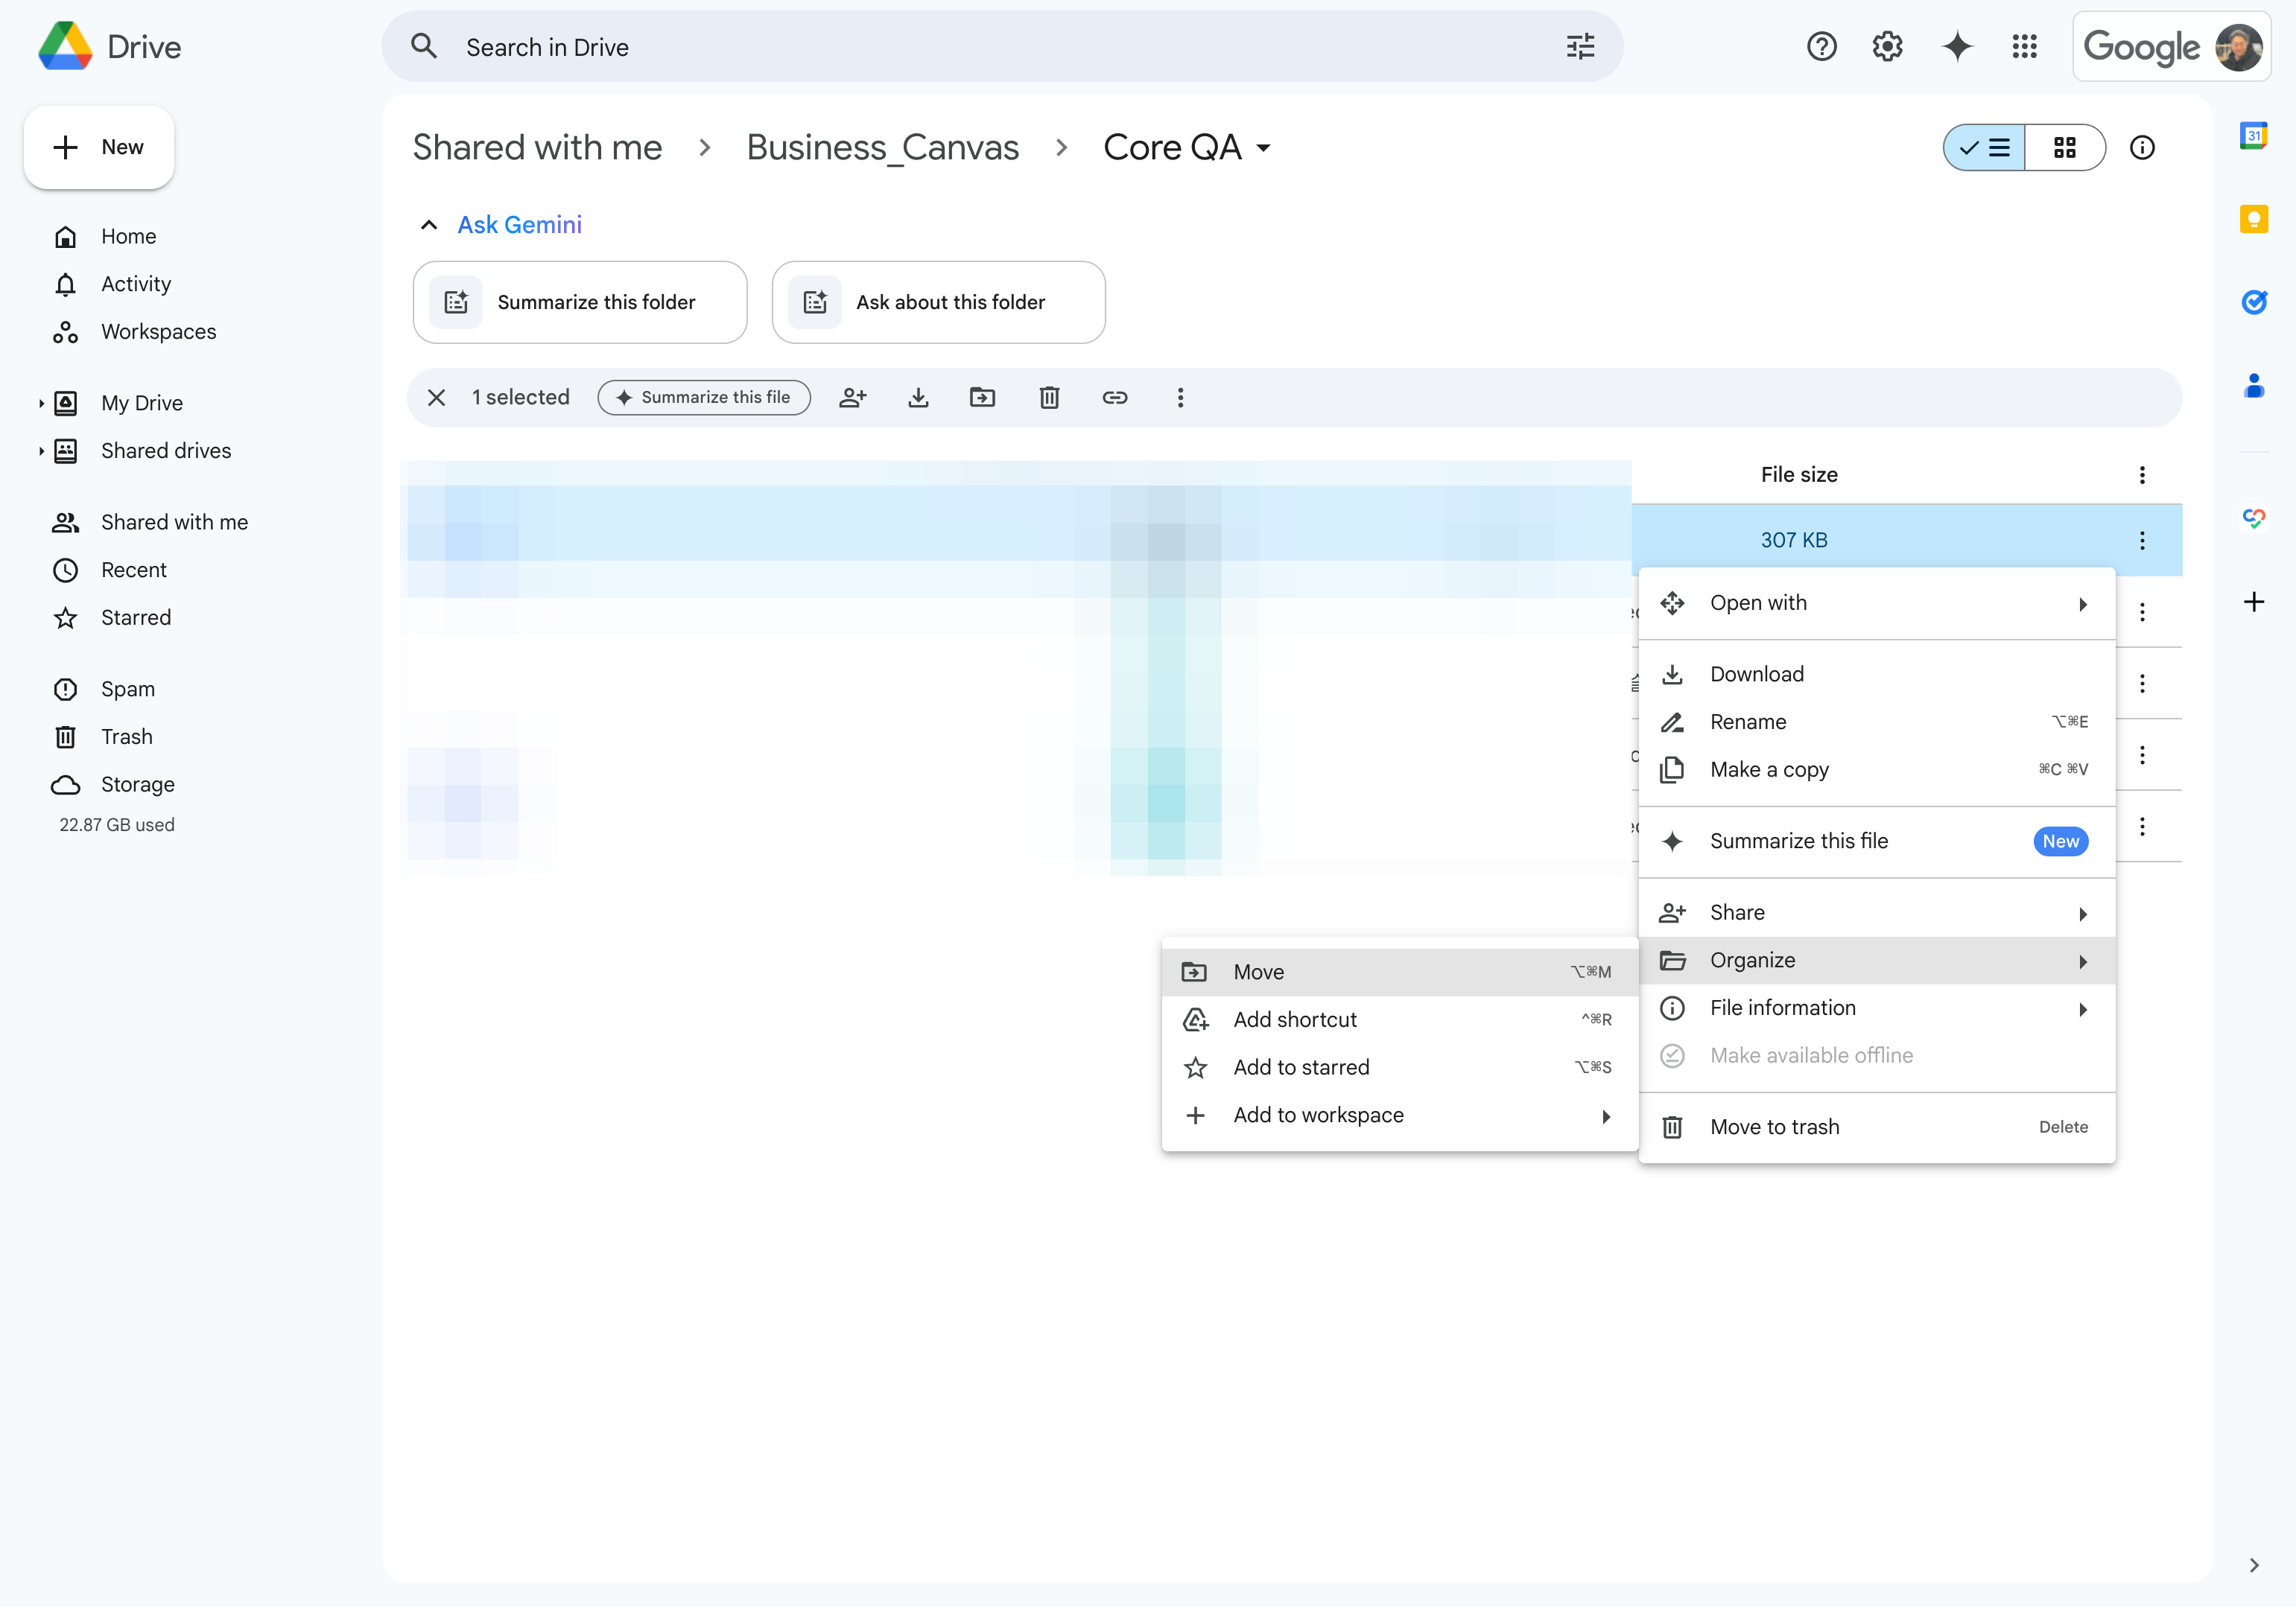Open Activity in sidebar

136,284
